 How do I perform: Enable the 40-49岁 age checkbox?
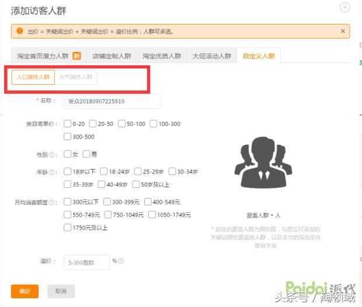102,184
